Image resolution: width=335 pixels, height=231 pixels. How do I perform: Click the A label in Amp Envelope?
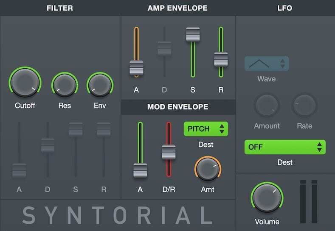pyautogui.click(x=136, y=90)
